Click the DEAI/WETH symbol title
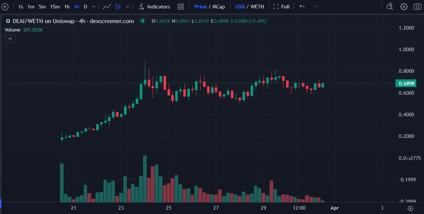 pyautogui.click(x=73, y=21)
